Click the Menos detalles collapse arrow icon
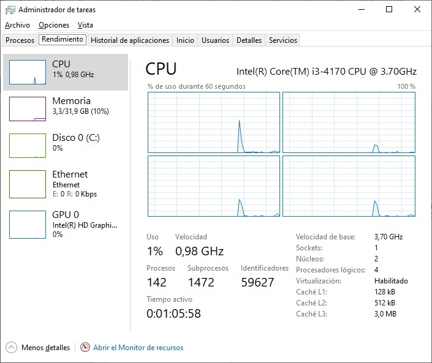The width and height of the screenshot is (432, 363). pyautogui.click(x=12, y=347)
